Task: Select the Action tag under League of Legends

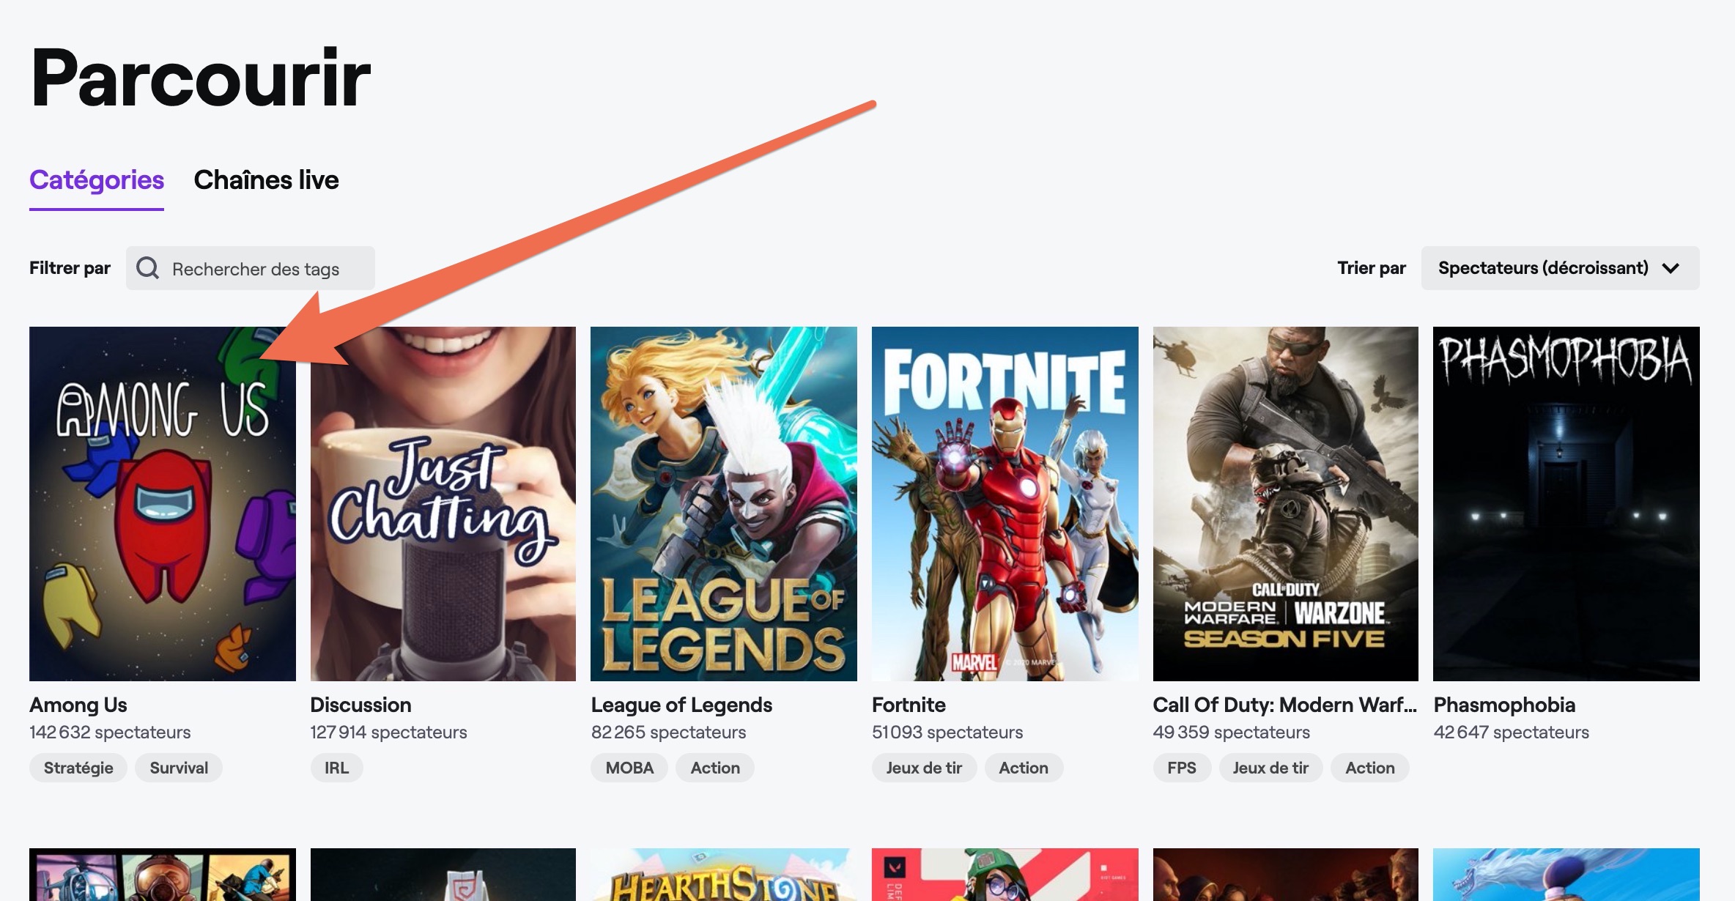Action: (715, 768)
